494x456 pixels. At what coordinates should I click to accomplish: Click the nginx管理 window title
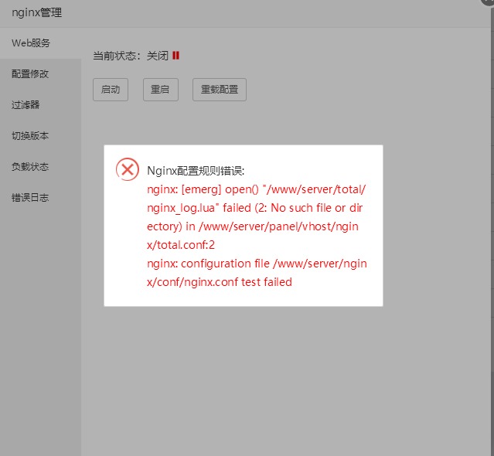(37, 13)
